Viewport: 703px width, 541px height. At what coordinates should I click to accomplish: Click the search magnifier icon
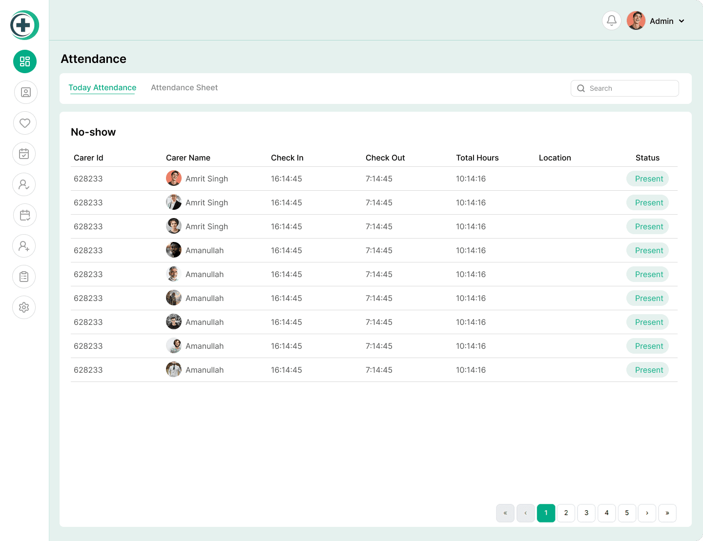(x=581, y=88)
